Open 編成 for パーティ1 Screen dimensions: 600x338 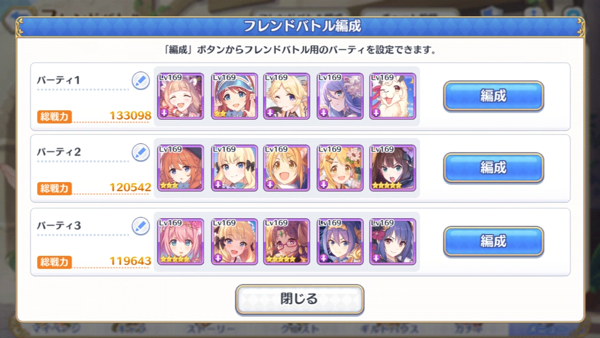[x=493, y=96]
